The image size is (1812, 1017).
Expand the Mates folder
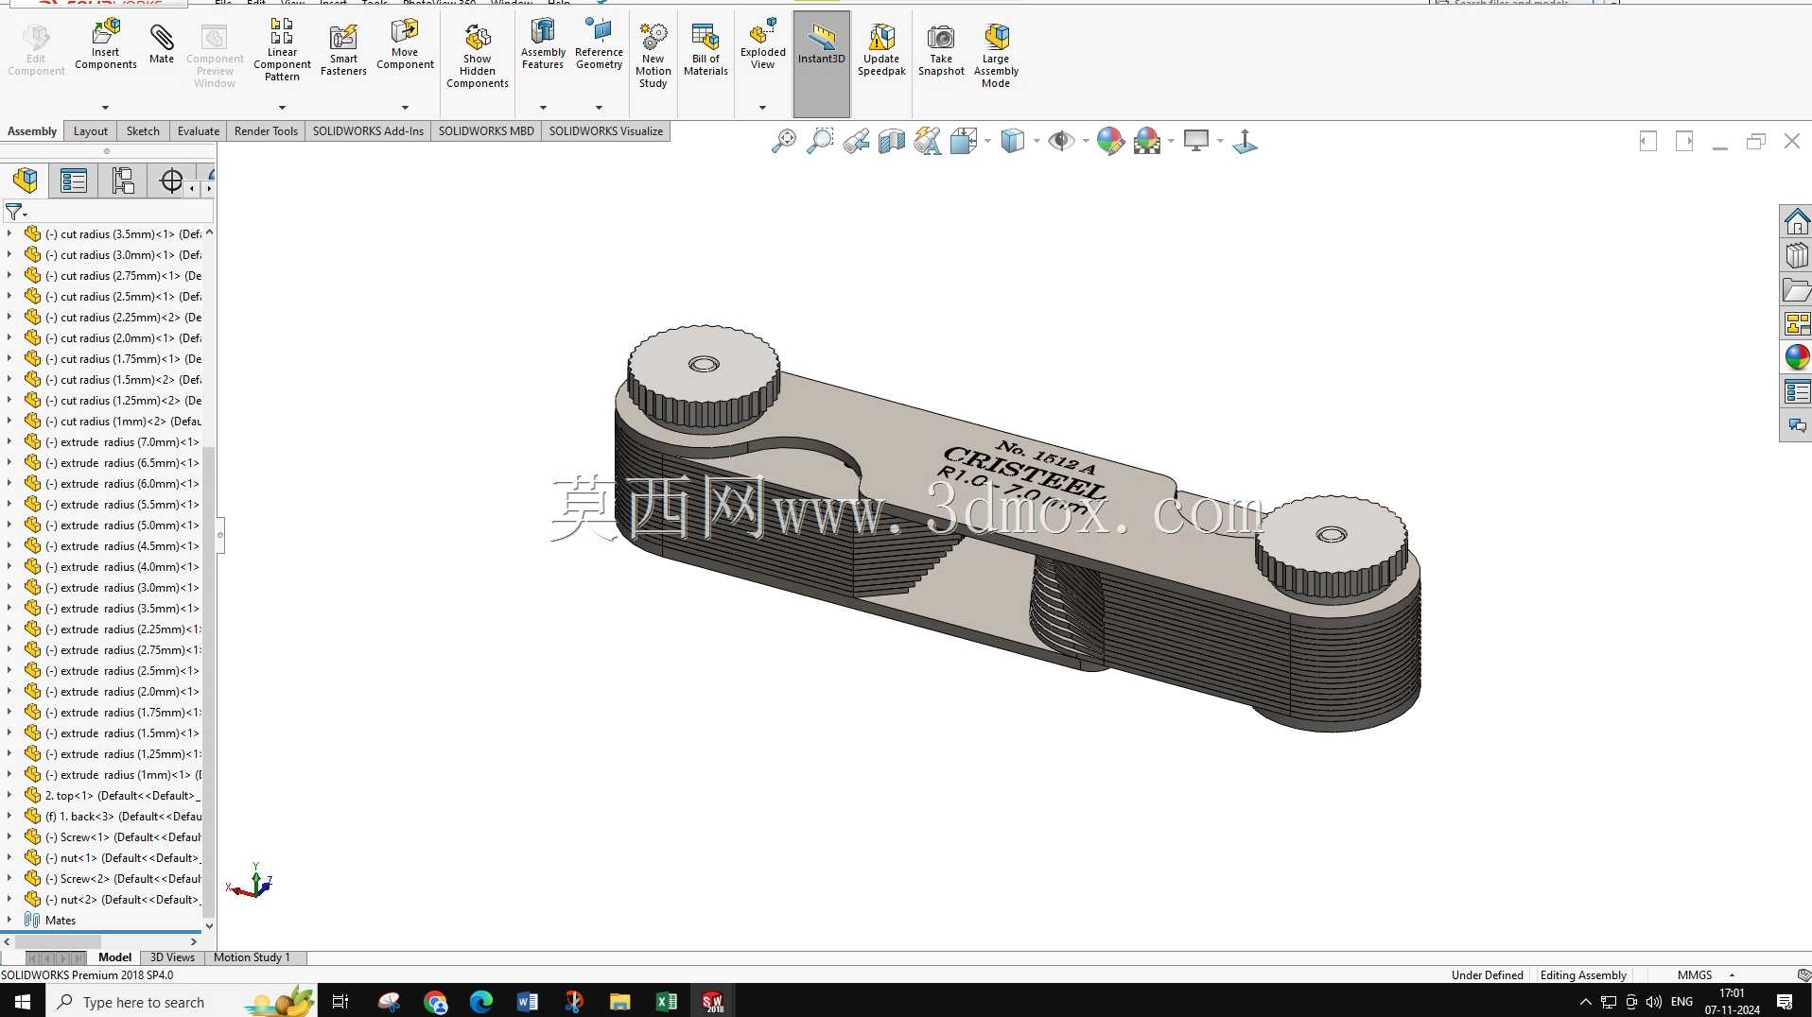point(9,920)
